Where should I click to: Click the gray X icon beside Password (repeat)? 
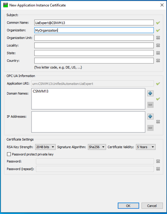[x=158, y=169]
